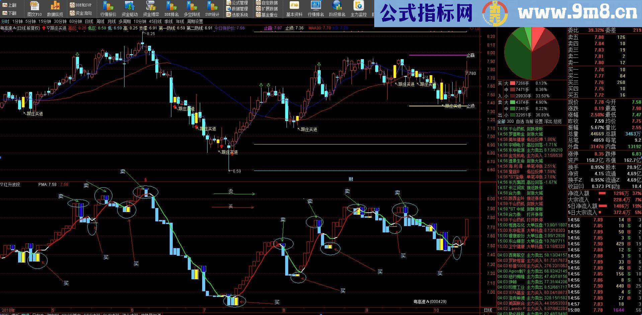Select the 设置 tab in quote panel
642x315 pixels.
[539, 121]
